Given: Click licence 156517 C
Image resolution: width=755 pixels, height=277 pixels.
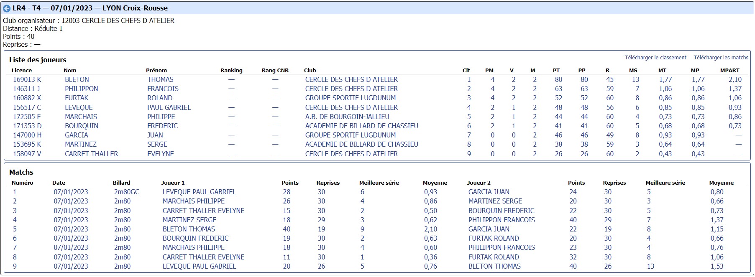Looking at the screenshot, I should click(x=27, y=107).
